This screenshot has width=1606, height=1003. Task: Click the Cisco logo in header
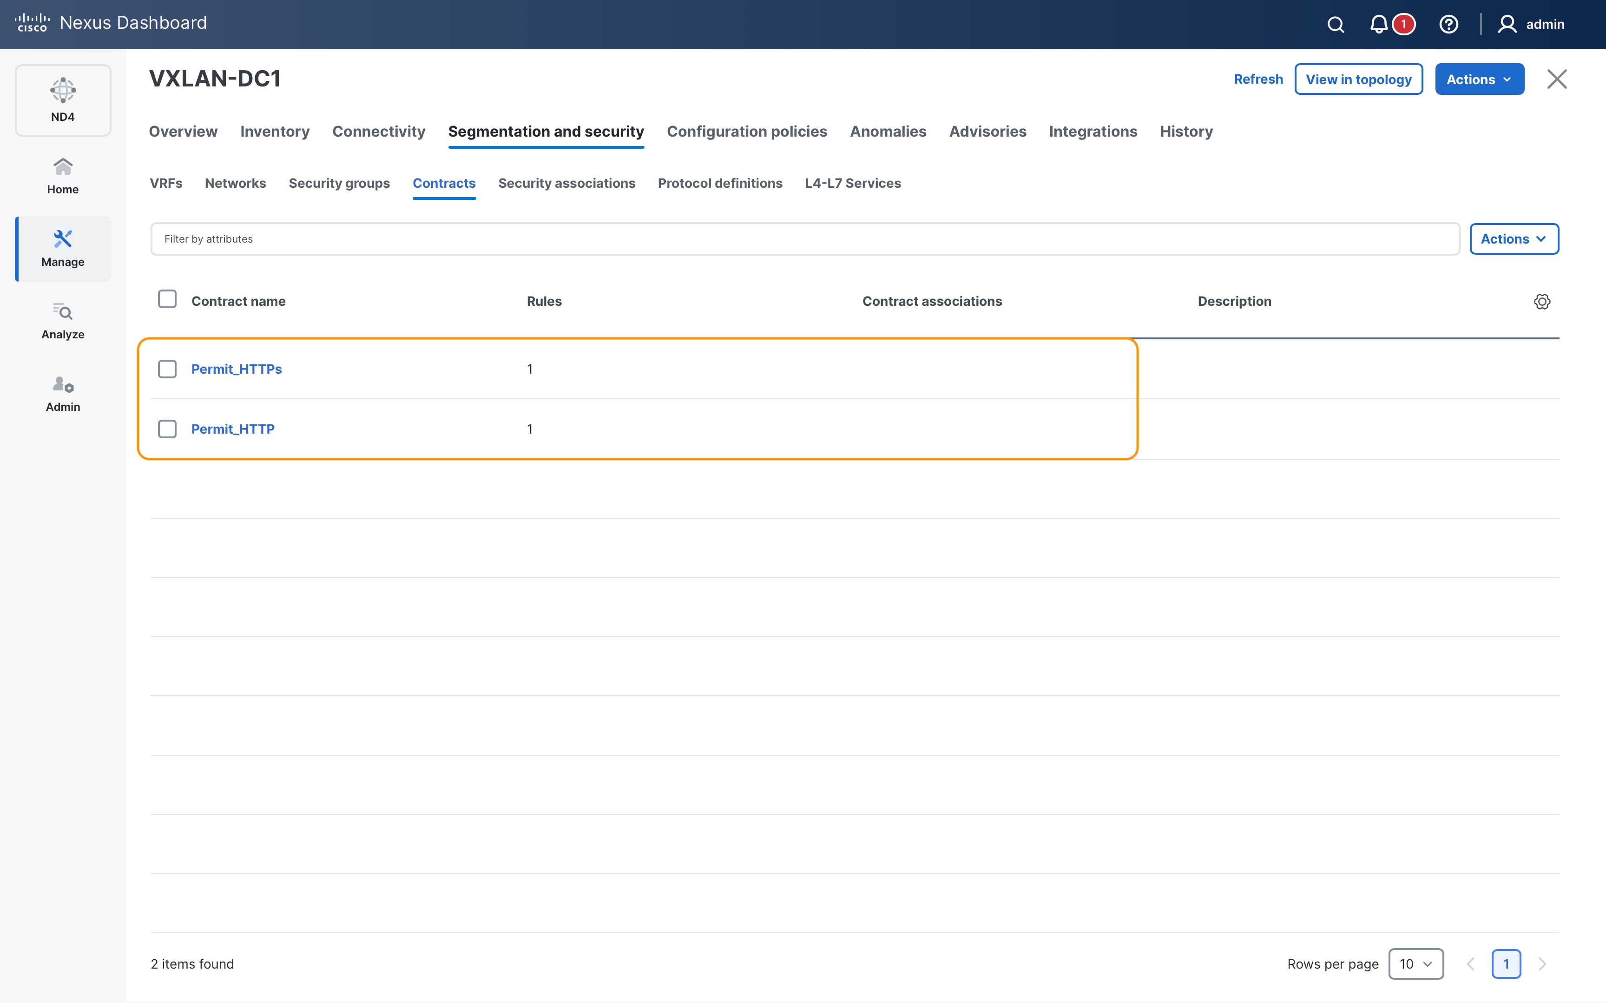coord(32,23)
